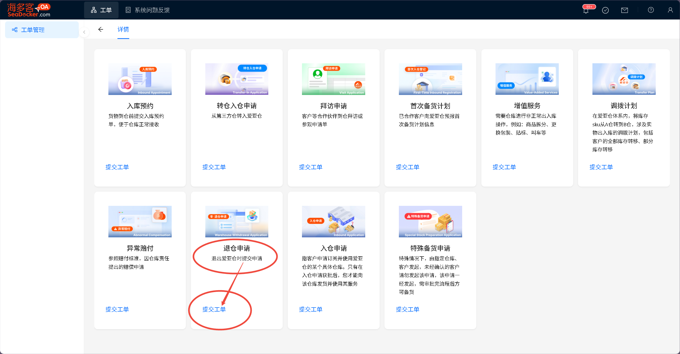Submit a ticket for 调拨计划

point(601,167)
